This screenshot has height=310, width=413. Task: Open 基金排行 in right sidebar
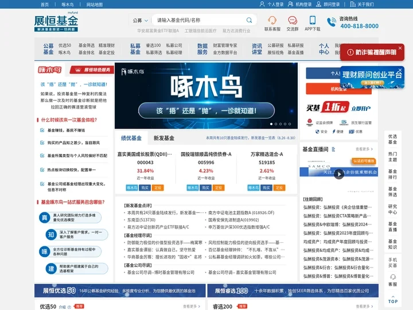[392, 174]
